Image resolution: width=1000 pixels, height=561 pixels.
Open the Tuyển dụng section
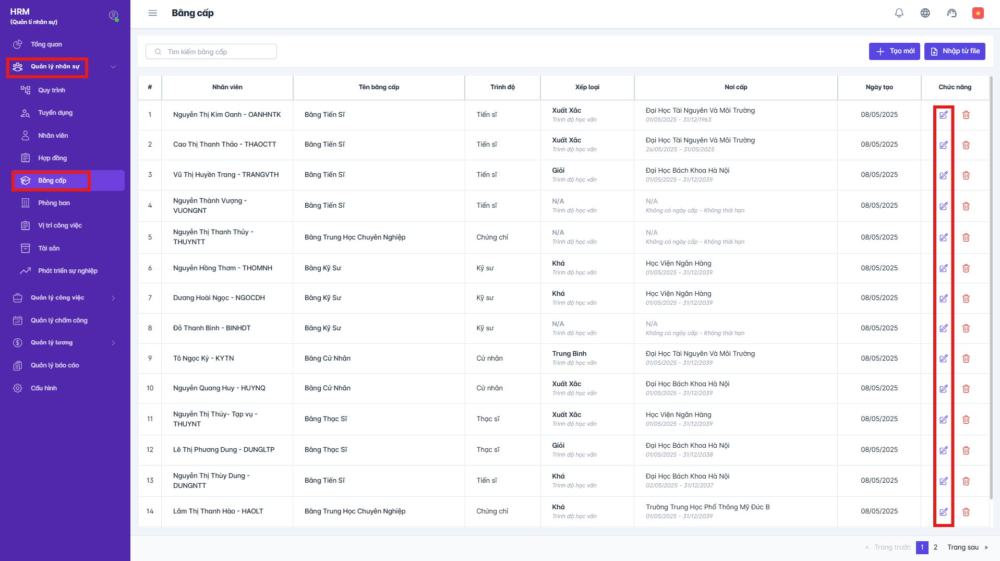(x=55, y=113)
